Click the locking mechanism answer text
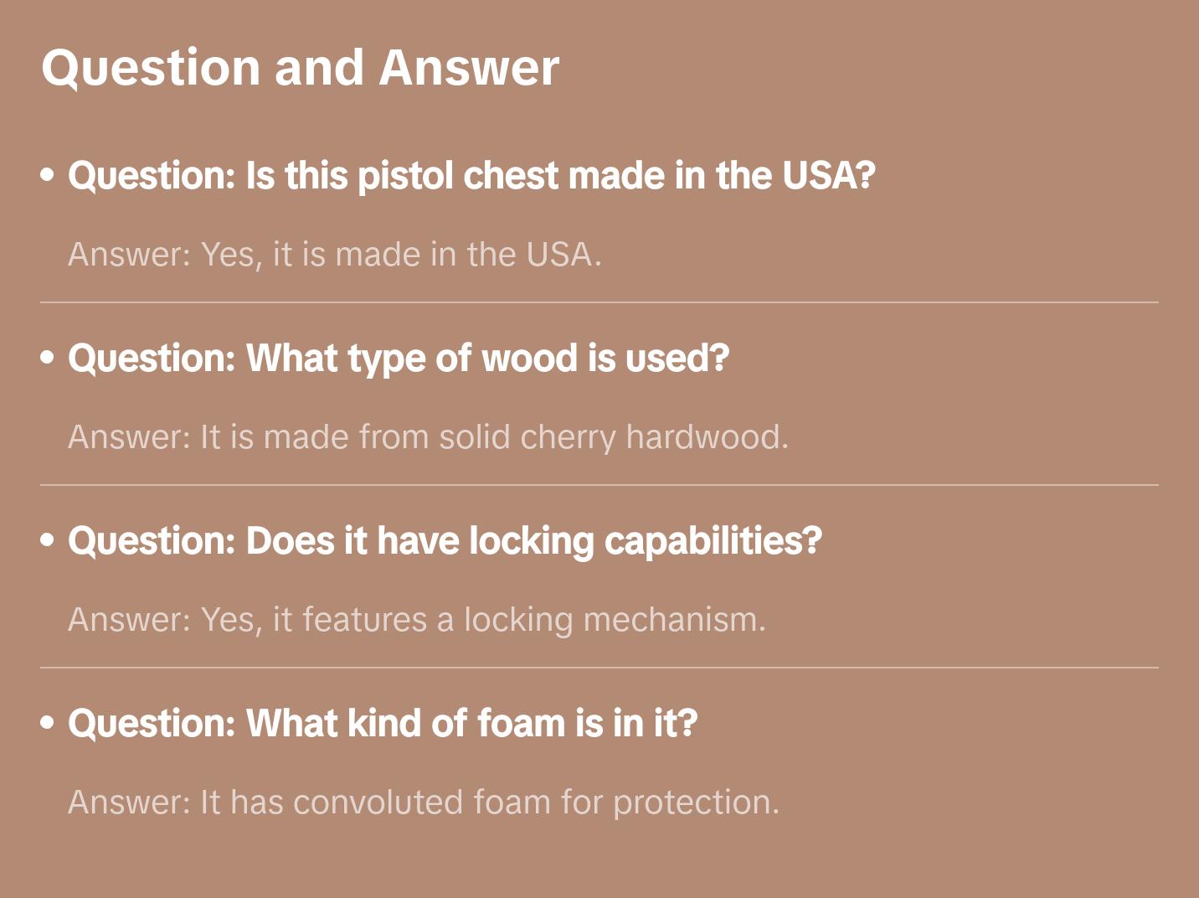 point(417,620)
